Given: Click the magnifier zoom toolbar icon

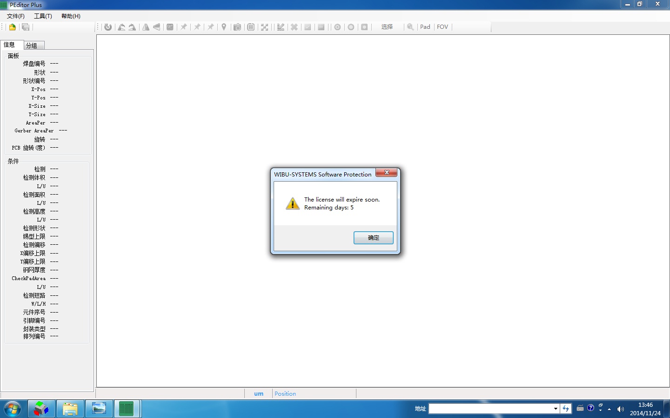Looking at the screenshot, I should [x=410, y=27].
